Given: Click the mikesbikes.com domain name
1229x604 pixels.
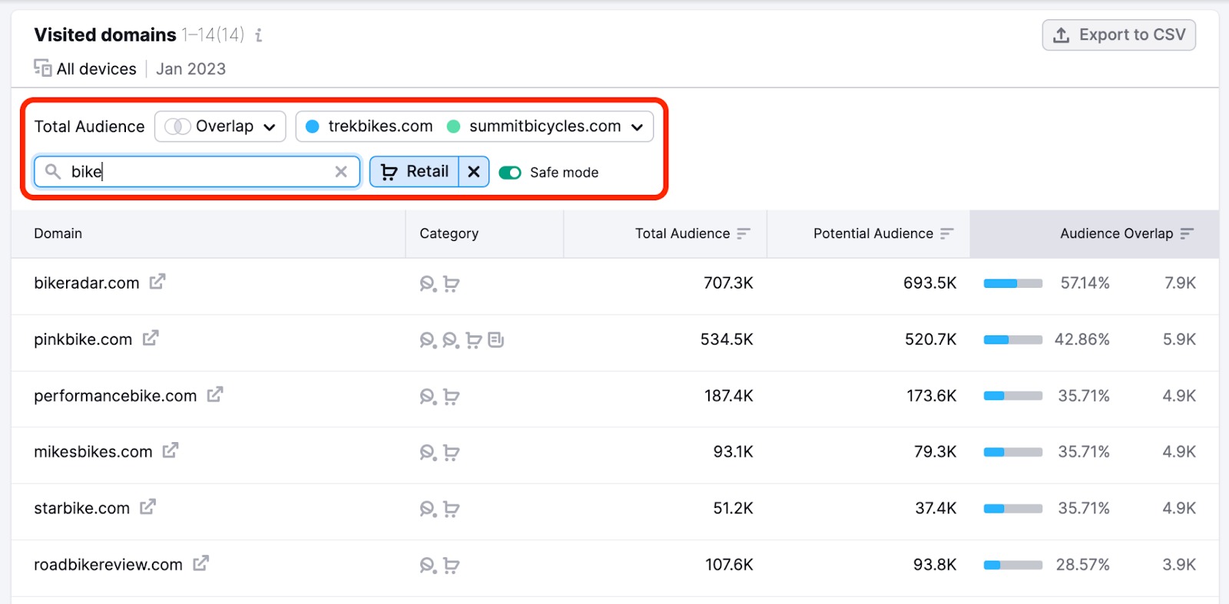Looking at the screenshot, I should pos(93,452).
